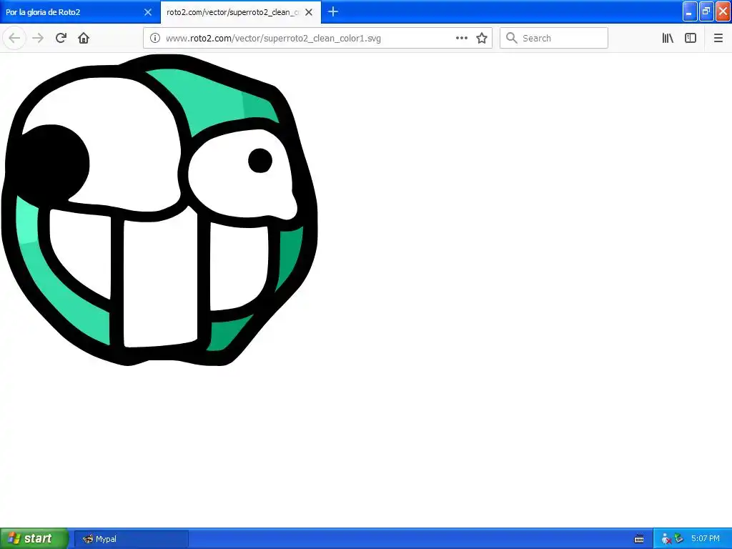The height and width of the screenshot is (549, 732).
Task: Go forward to the next page
Action: 38,38
